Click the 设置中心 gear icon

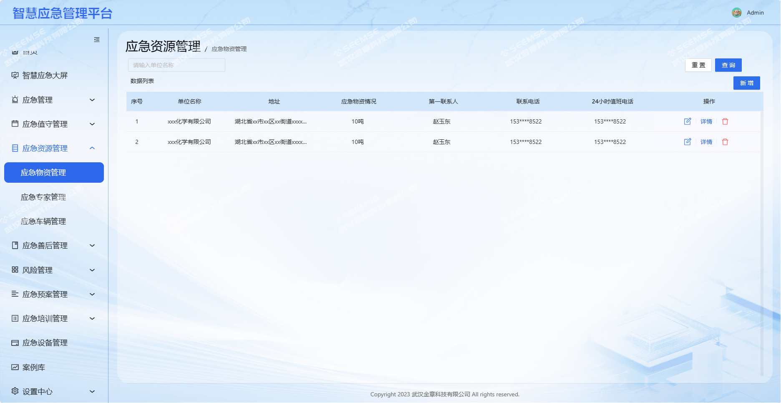[x=15, y=391]
